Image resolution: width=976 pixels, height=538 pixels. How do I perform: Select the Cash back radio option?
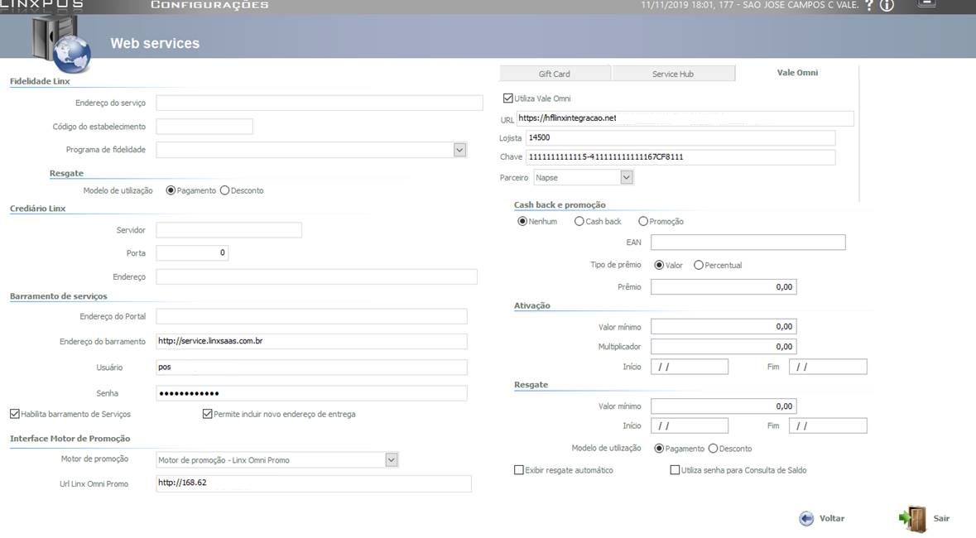(x=579, y=222)
